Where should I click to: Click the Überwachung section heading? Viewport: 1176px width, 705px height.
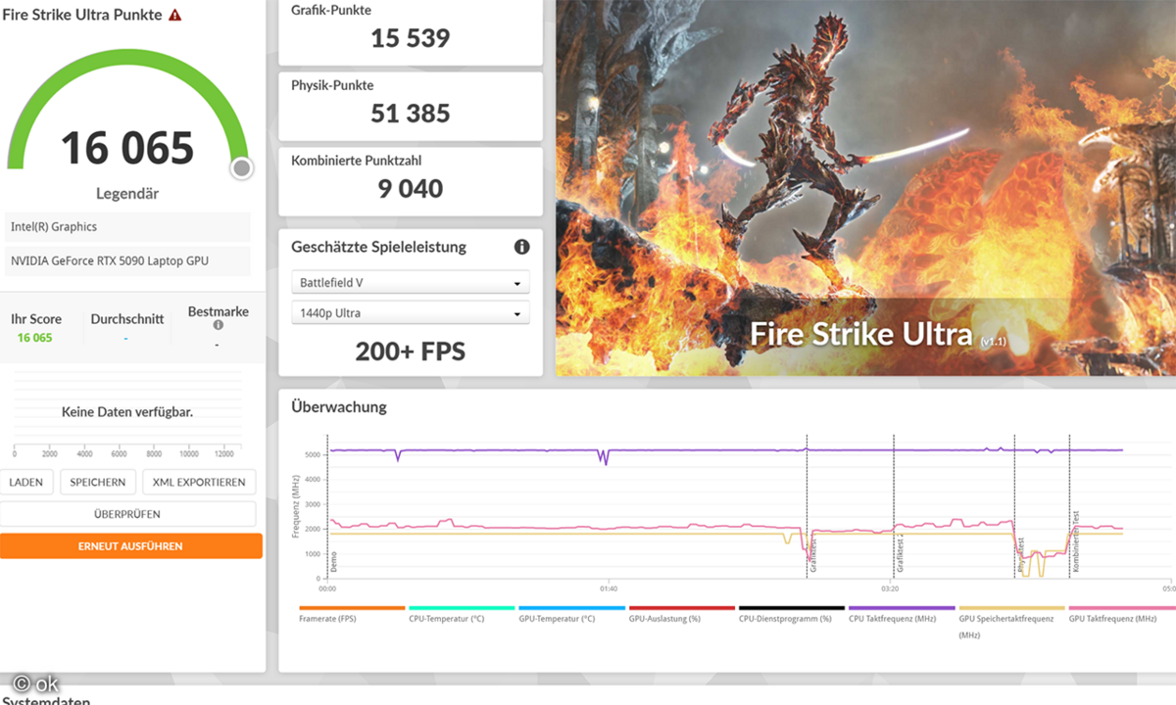coord(339,406)
